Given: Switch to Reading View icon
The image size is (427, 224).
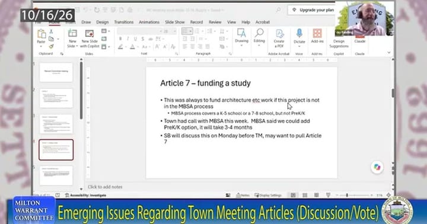Looking at the screenshot, I should click(317, 195).
